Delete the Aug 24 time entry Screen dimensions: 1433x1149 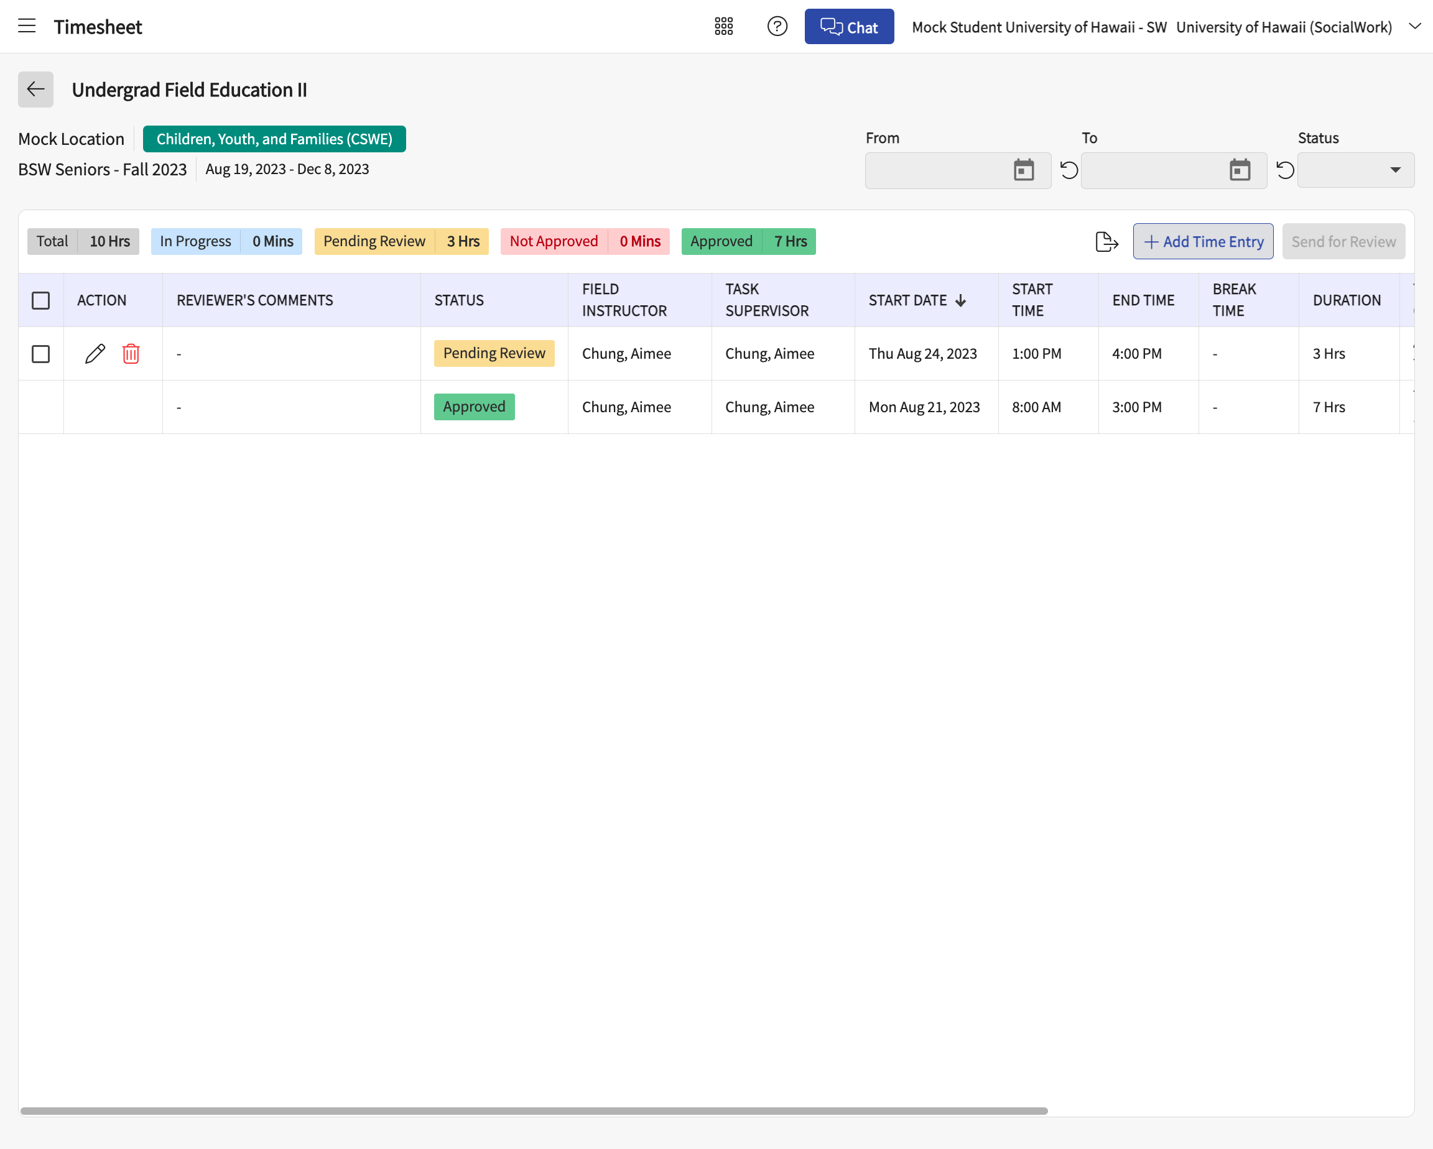[x=131, y=354]
